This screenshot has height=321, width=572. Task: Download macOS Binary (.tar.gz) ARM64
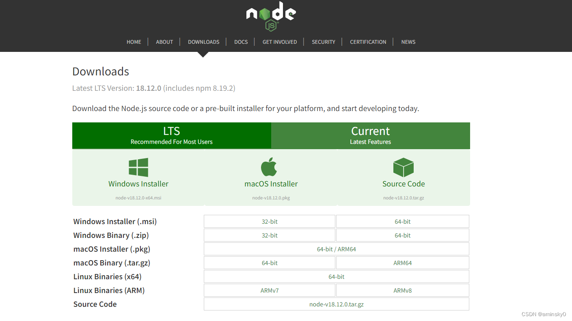[x=403, y=263]
